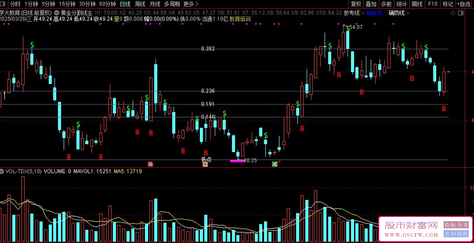
Task: Click the 黄金分割线主 indicator name
Action: pos(76,13)
